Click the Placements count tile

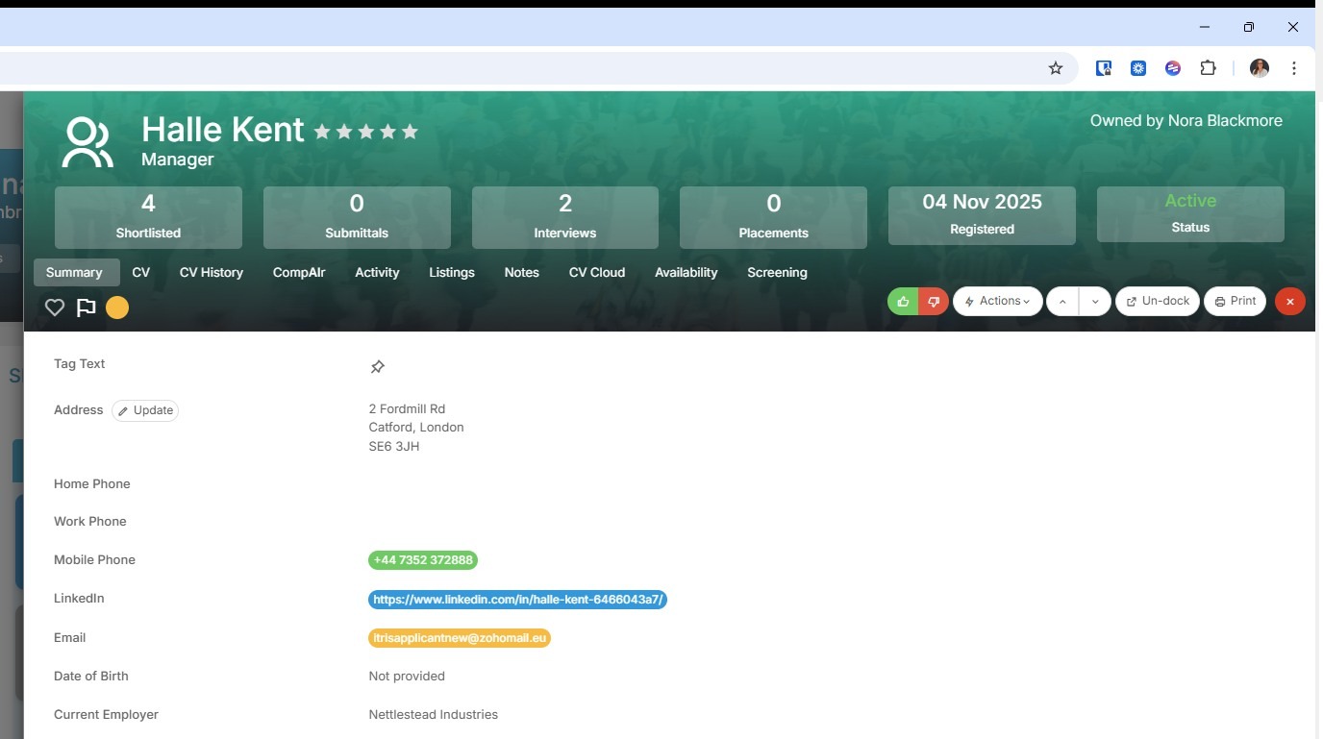(x=773, y=217)
